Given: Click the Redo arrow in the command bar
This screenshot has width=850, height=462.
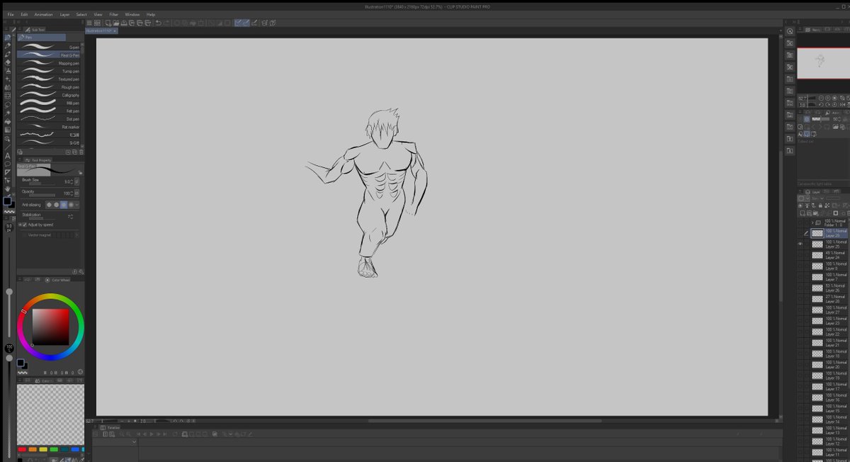Looking at the screenshot, I should tap(166, 23).
